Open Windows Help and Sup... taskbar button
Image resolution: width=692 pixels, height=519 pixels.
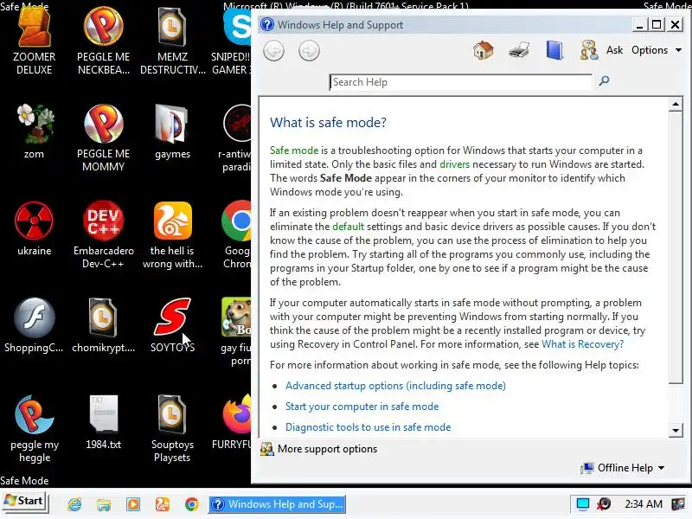[x=277, y=504]
